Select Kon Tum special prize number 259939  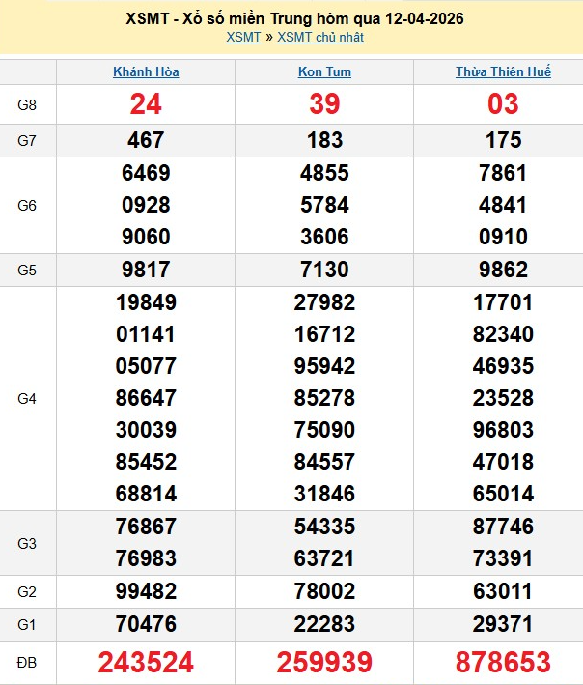click(324, 662)
